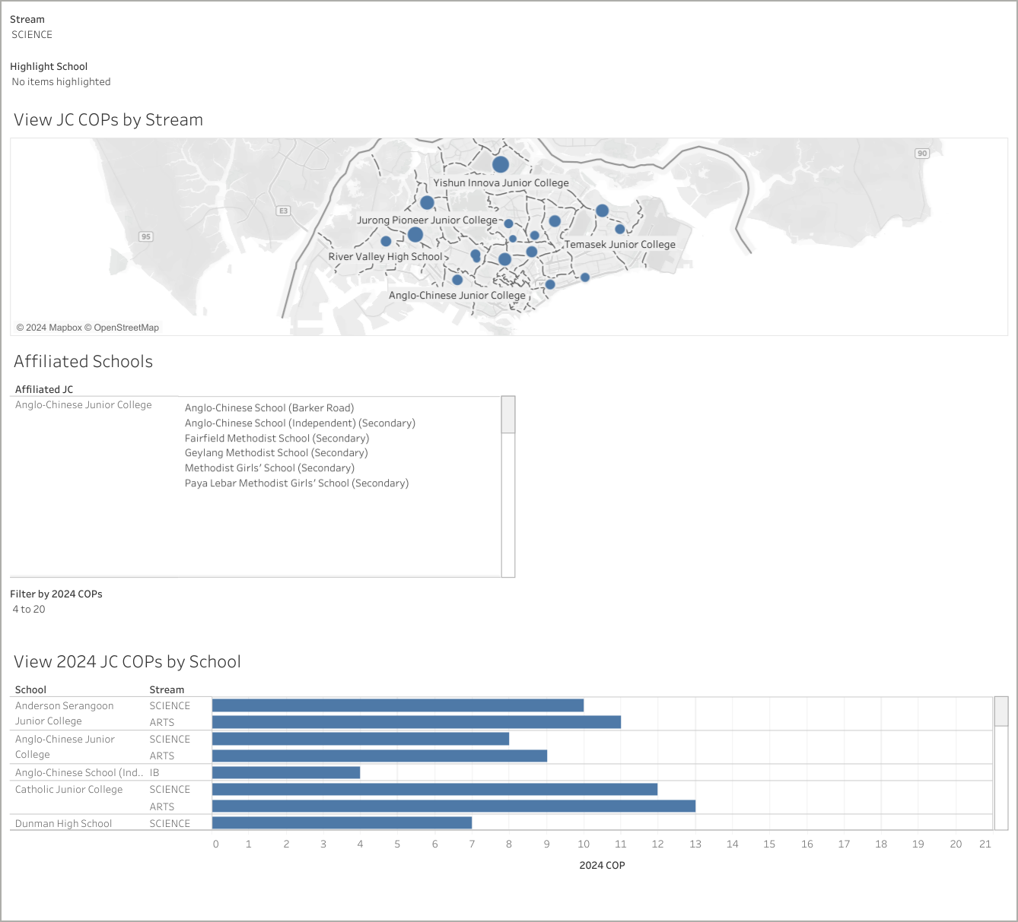Image resolution: width=1018 pixels, height=922 pixels.
Task: Select Catholic Junior College ARTS bar
Action: tap(453, 806)
